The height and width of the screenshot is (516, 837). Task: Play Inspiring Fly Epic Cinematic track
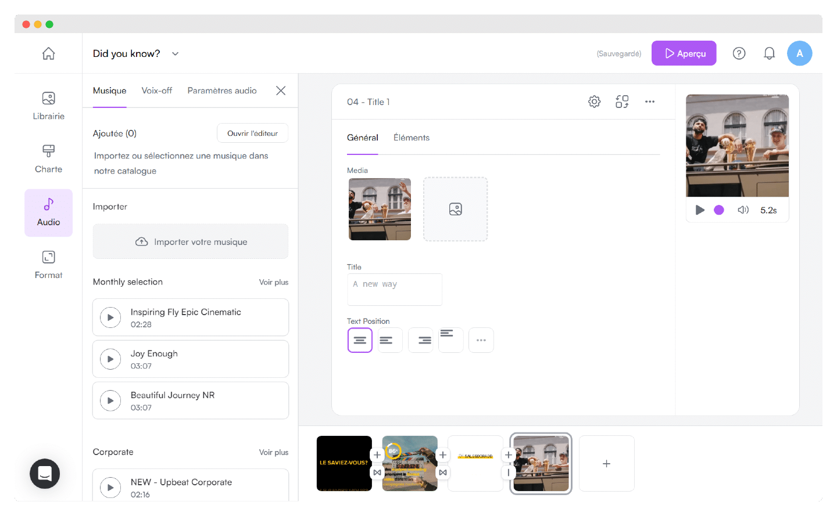click(110, 317)
